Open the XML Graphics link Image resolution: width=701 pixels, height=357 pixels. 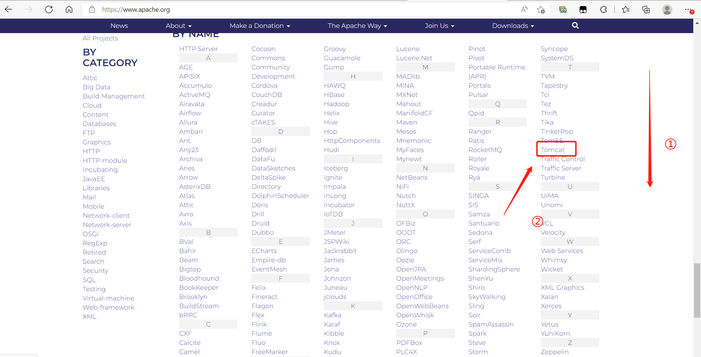click(562, 288)
